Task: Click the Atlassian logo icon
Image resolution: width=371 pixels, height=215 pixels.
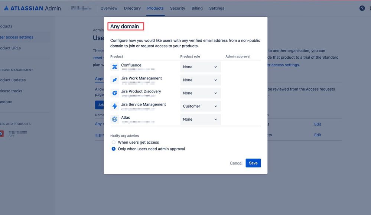Action: tap(6, 8)
